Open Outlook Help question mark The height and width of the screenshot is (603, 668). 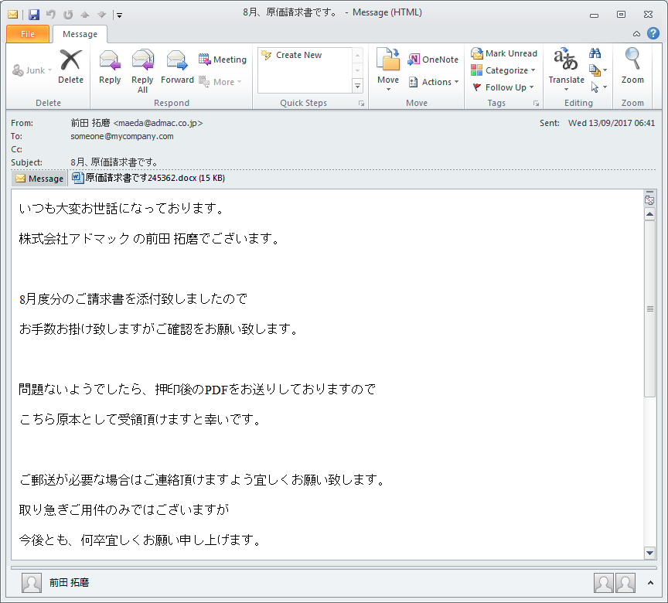(x=653, y=33)
